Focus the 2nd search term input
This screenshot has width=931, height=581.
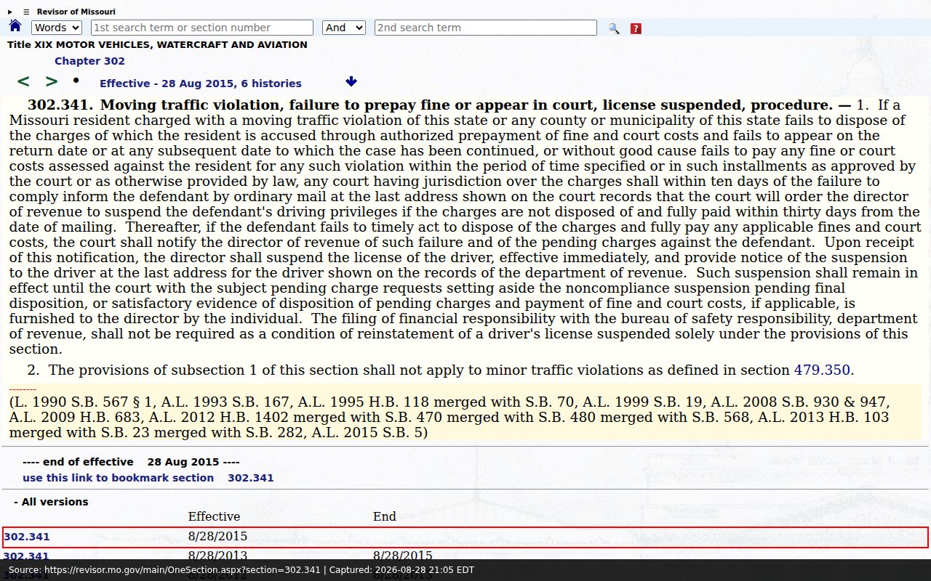[x=486, y=28]
